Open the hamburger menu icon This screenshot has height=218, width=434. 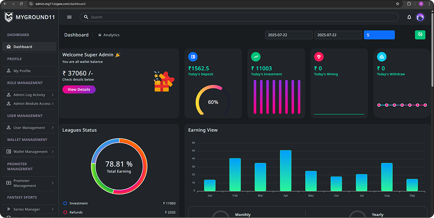pos(69,17)
